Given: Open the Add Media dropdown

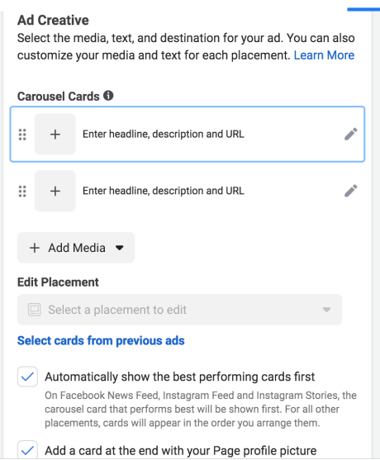Looking at the screenshot, I should coord(76,248).
